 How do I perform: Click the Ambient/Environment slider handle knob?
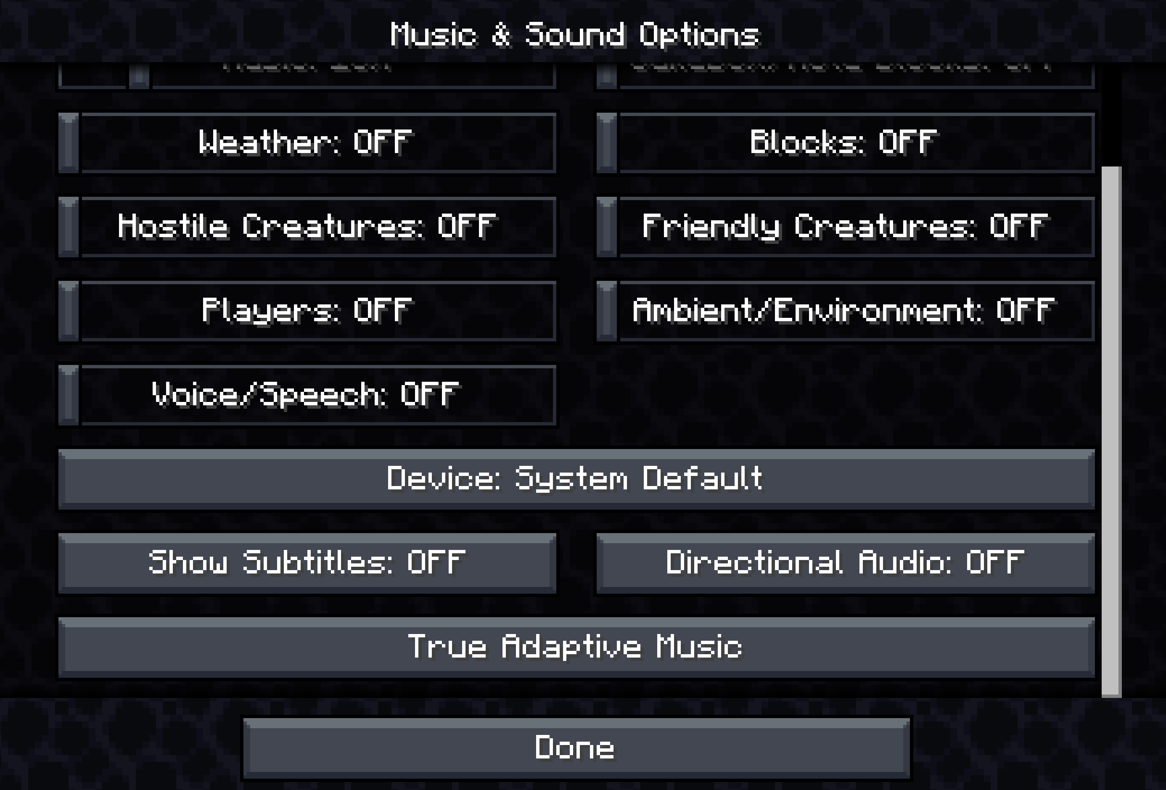pyautogui.click(x=607, y=311)
